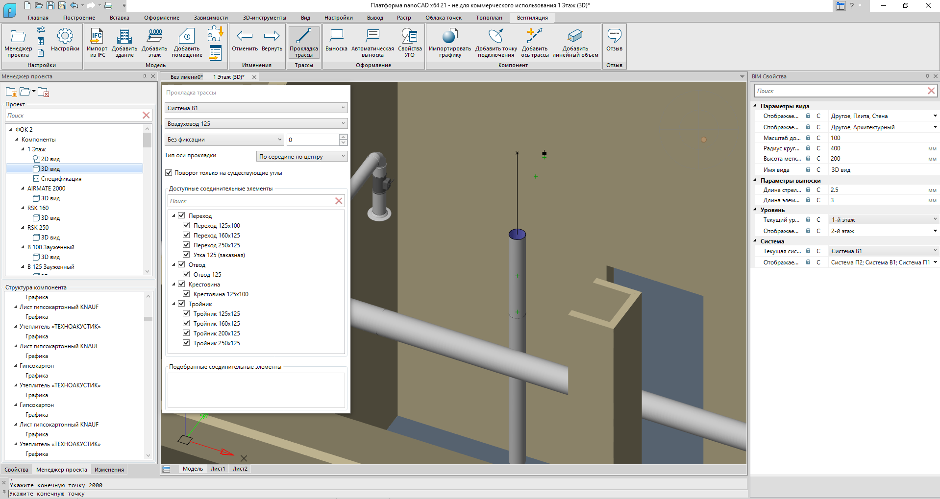Uncheck Поворот только на существующие углы
The image size is (940, 499).
click(169, 173)
